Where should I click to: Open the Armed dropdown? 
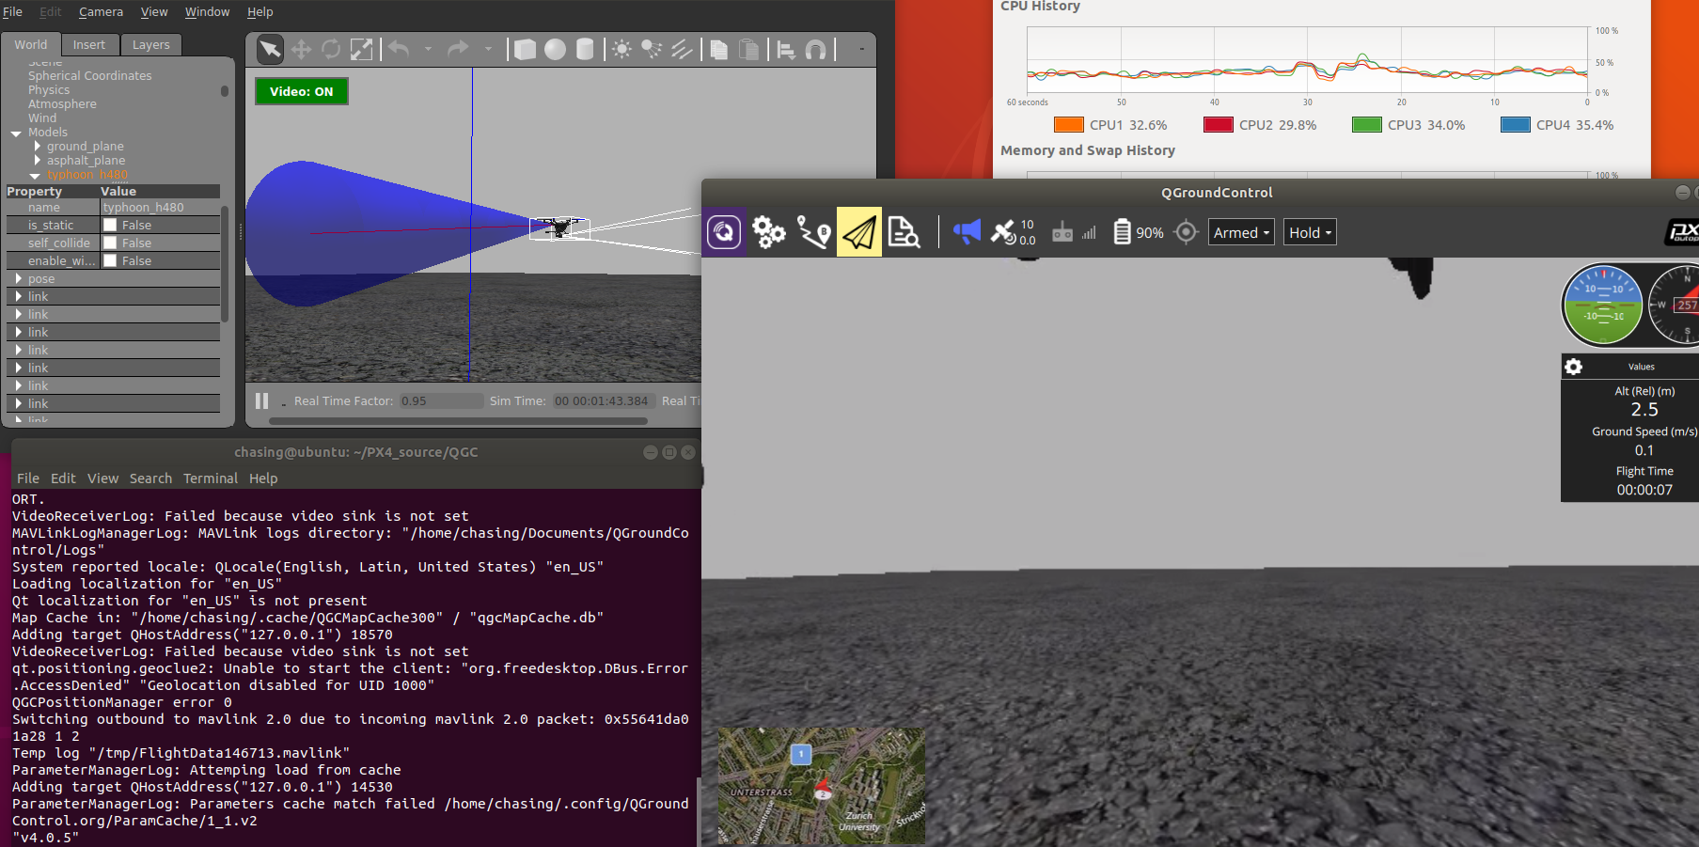coord(1241,232)
